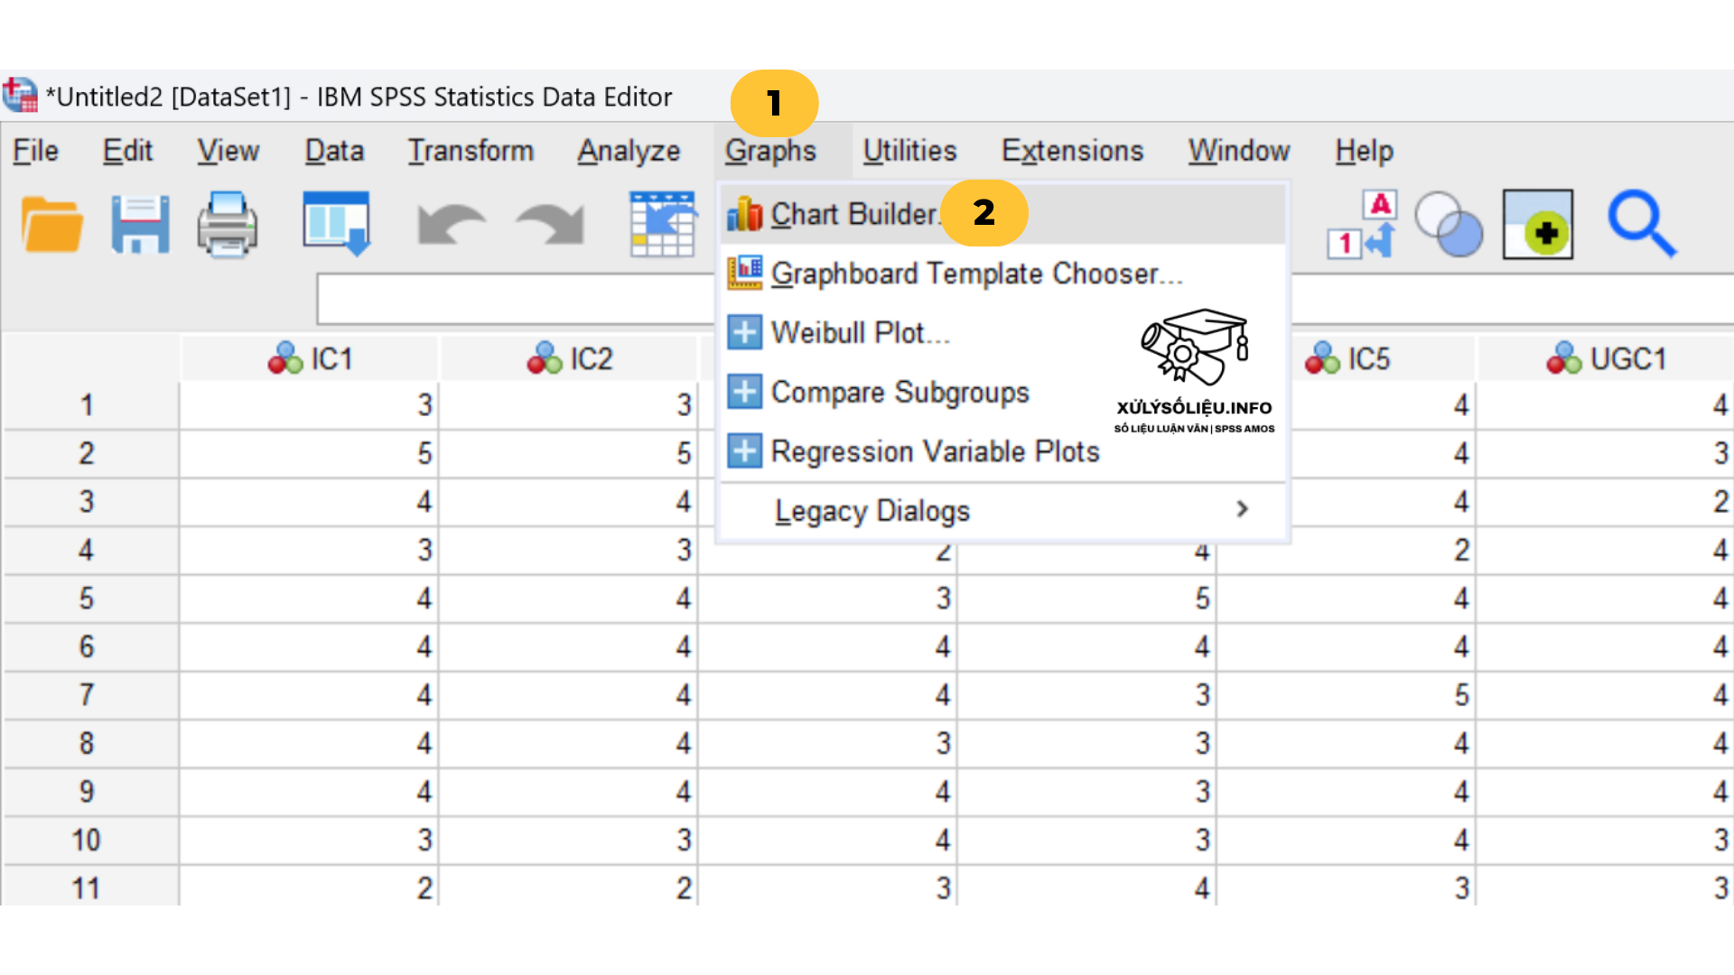Save the dataset with the floppy disk icon
The image size is (1734, 975).
point(140,225)
